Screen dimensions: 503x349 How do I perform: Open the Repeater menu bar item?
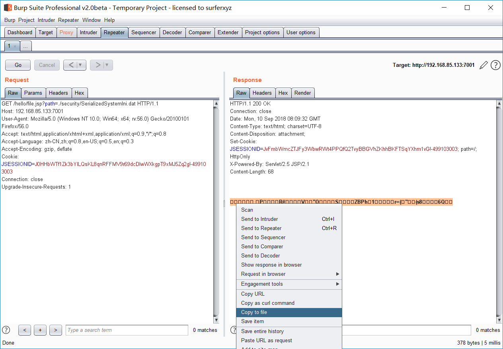tap(68, 20)
